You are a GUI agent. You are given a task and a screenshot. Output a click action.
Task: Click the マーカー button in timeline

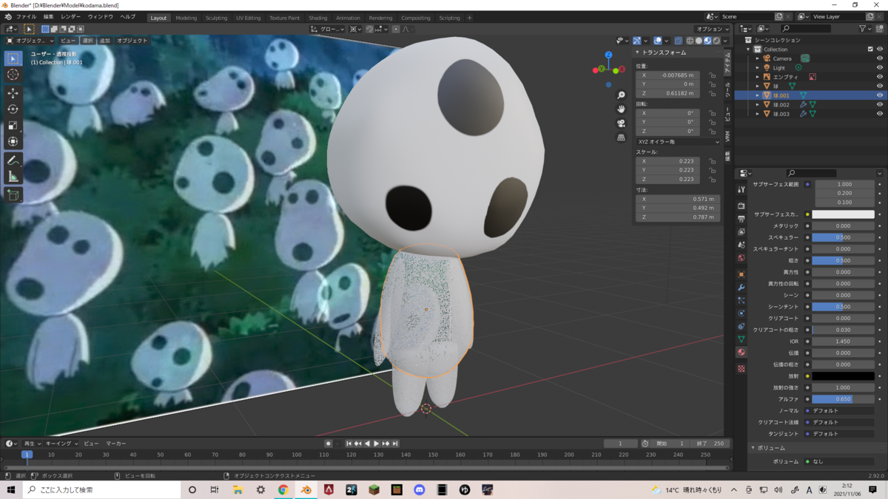point(115,444)
